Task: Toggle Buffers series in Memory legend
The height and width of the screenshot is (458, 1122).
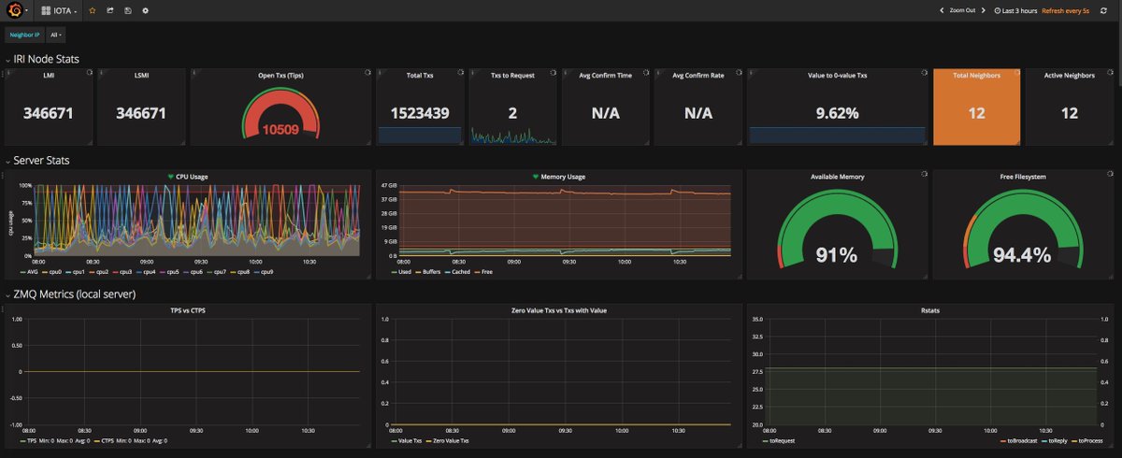Action: click(x=429, y=272)
